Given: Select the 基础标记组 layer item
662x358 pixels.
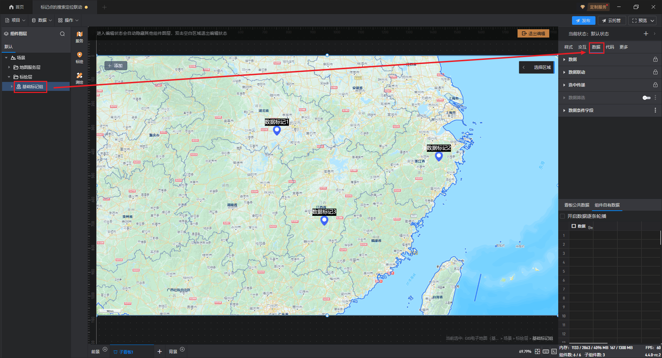Looking at the screenshot, I should (x=33, y=86).
